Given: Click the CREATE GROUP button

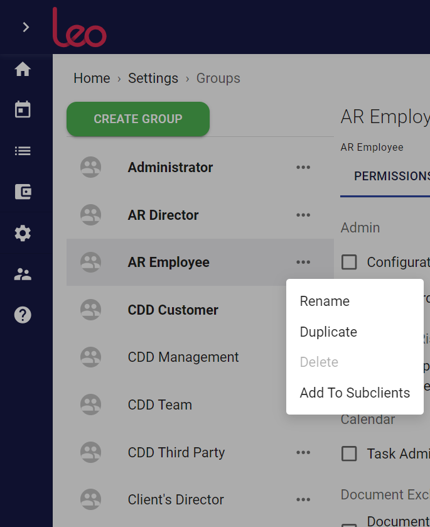Looking at the screenshot, I should 138,119.
